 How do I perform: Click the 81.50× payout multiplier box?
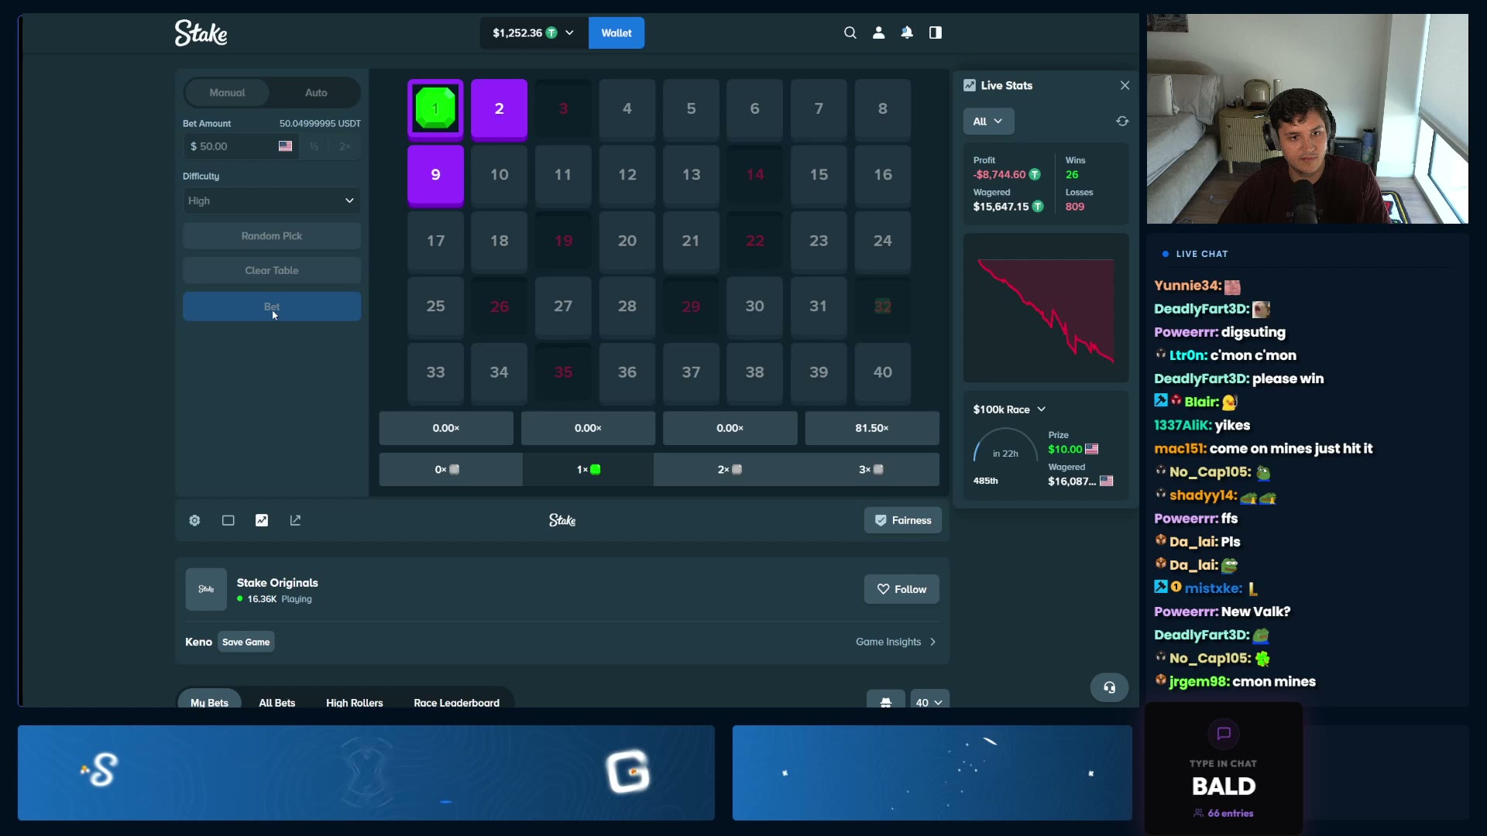pyautogui.click(x=872, y=428)
